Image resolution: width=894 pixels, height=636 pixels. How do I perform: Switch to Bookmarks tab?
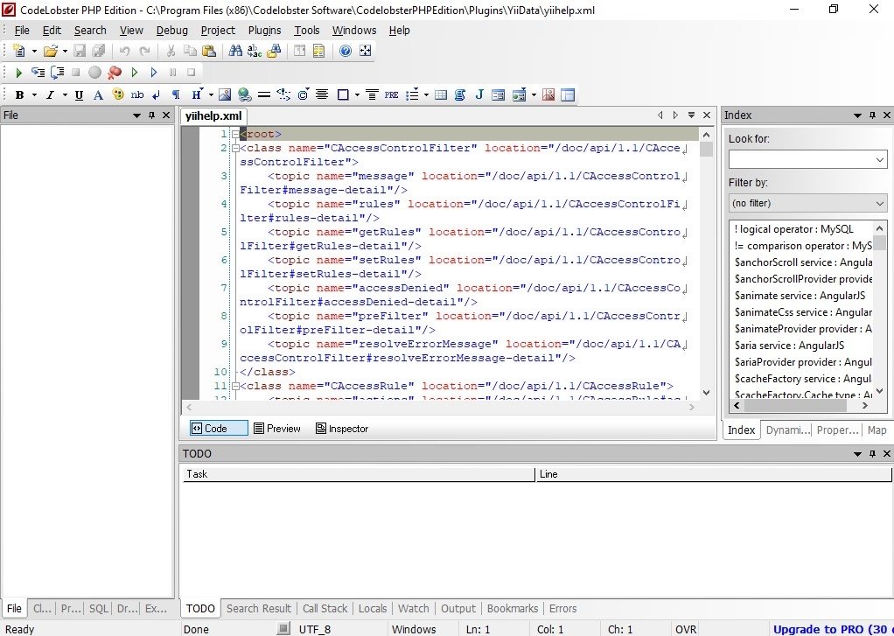click(x=513, y=609)
